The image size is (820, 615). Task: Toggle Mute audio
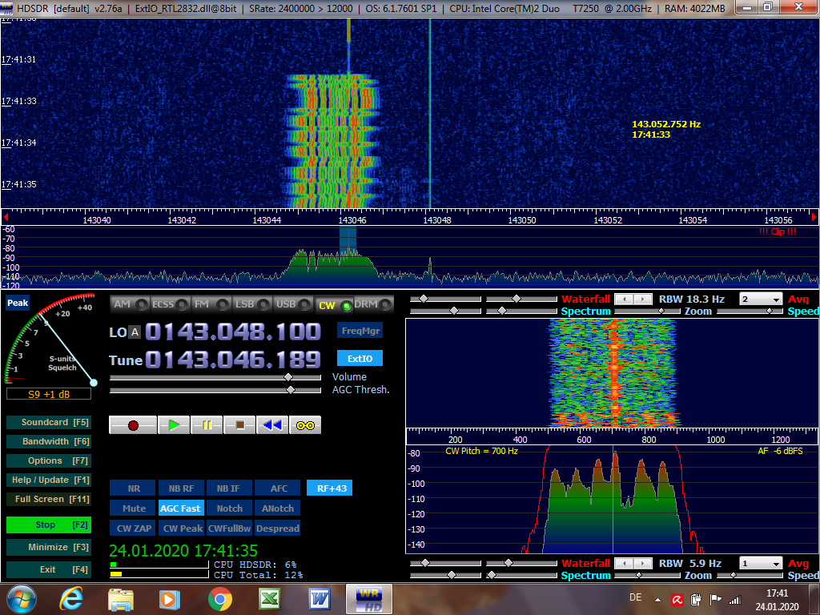(134, 508)
